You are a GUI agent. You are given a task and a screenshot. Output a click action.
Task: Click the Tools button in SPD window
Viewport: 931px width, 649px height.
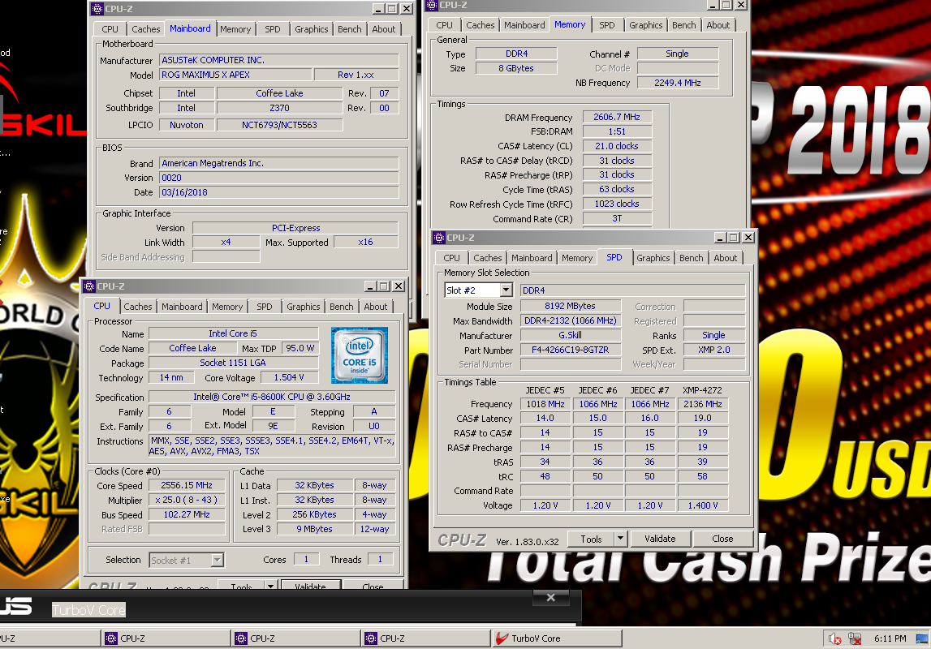[x=591, y=539]
